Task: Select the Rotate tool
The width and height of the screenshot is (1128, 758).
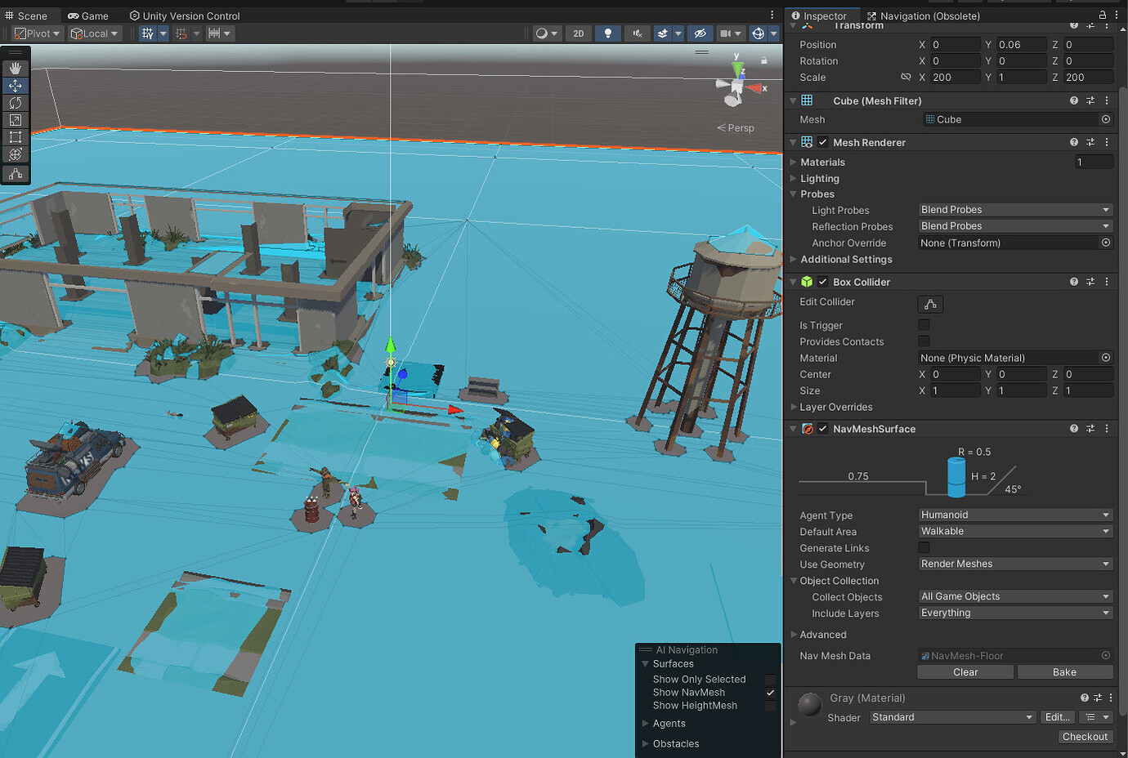Action: 16,102
